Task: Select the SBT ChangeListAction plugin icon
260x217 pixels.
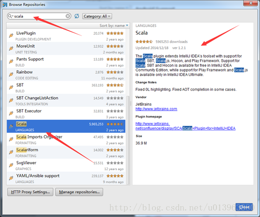Action: (x=11, y=100)
